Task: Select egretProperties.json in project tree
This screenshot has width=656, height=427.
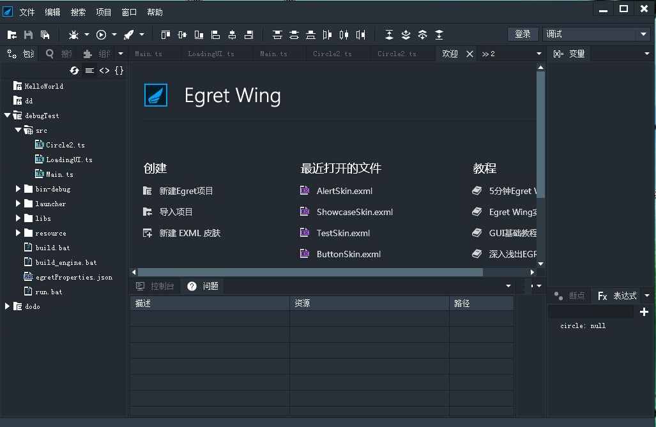Action: [x=74, y=277]
